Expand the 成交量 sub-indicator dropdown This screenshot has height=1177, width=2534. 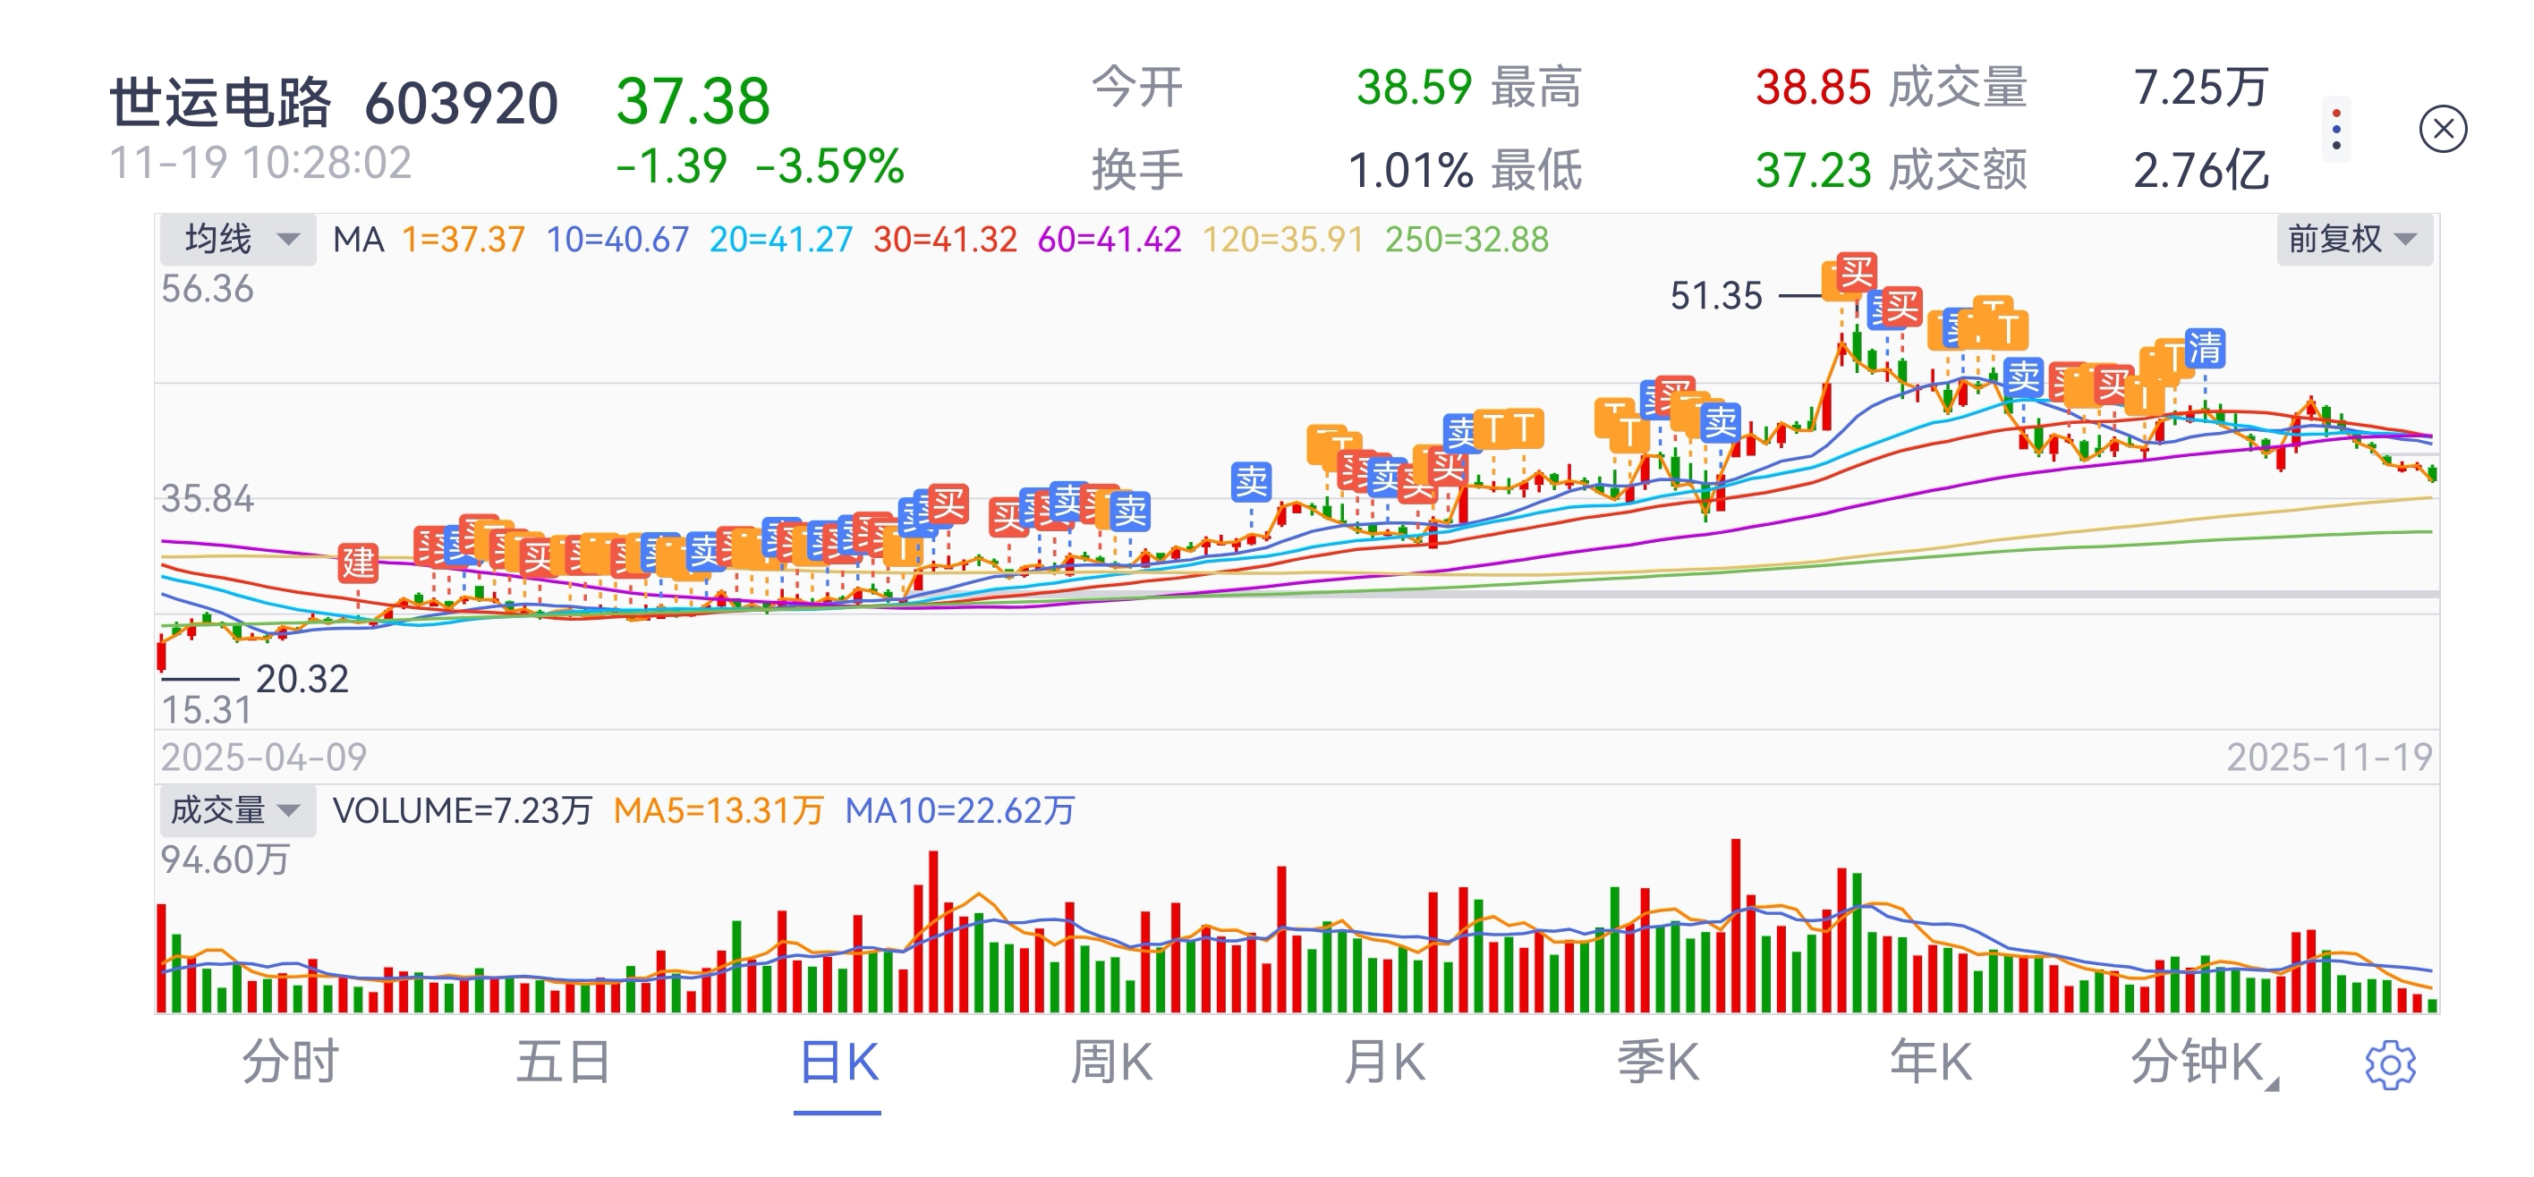(x=236, y=810)
